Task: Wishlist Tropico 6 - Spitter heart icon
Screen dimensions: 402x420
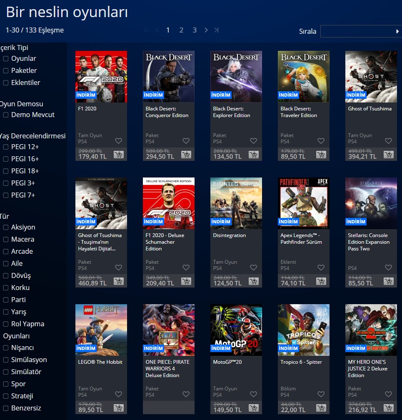Action: [x=321, y=394]
